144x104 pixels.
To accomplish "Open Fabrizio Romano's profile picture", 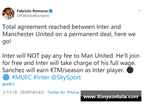I will (8, 14).
